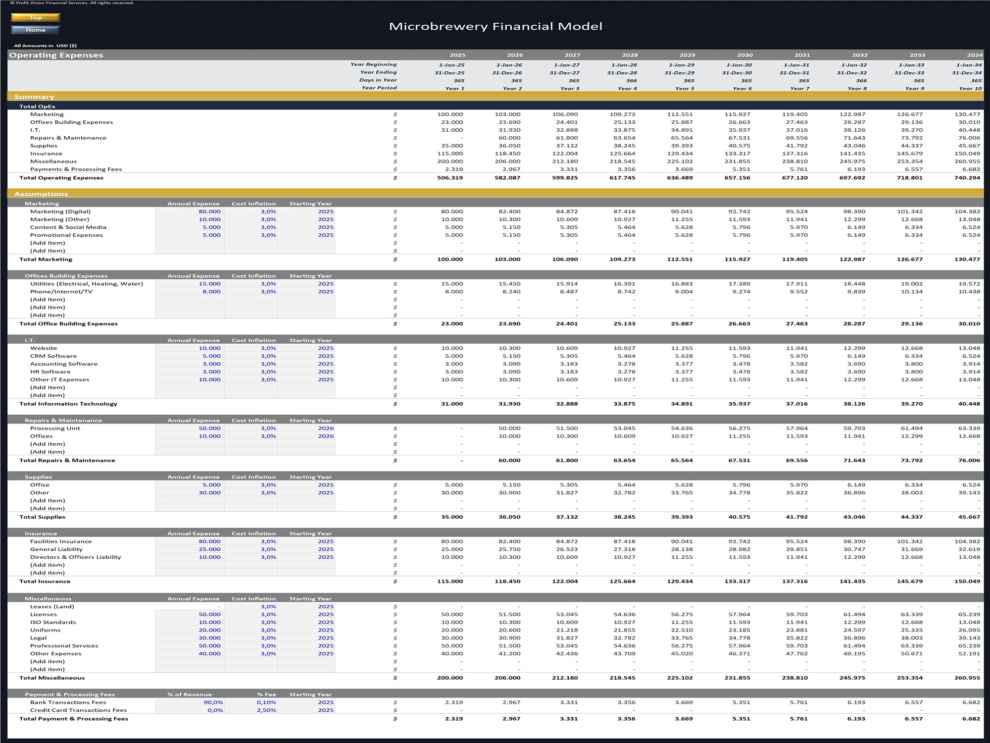This screenshot has width=990, height=743.
Task: Select Professional Services annual expense cell
Action: [x=190, y=646]
